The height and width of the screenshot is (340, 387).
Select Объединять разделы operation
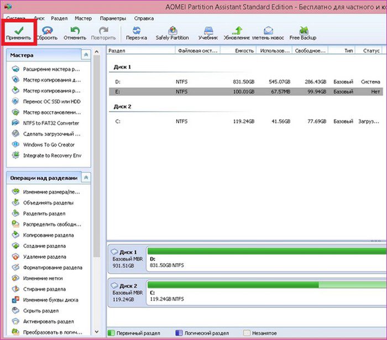click(43, 202)
